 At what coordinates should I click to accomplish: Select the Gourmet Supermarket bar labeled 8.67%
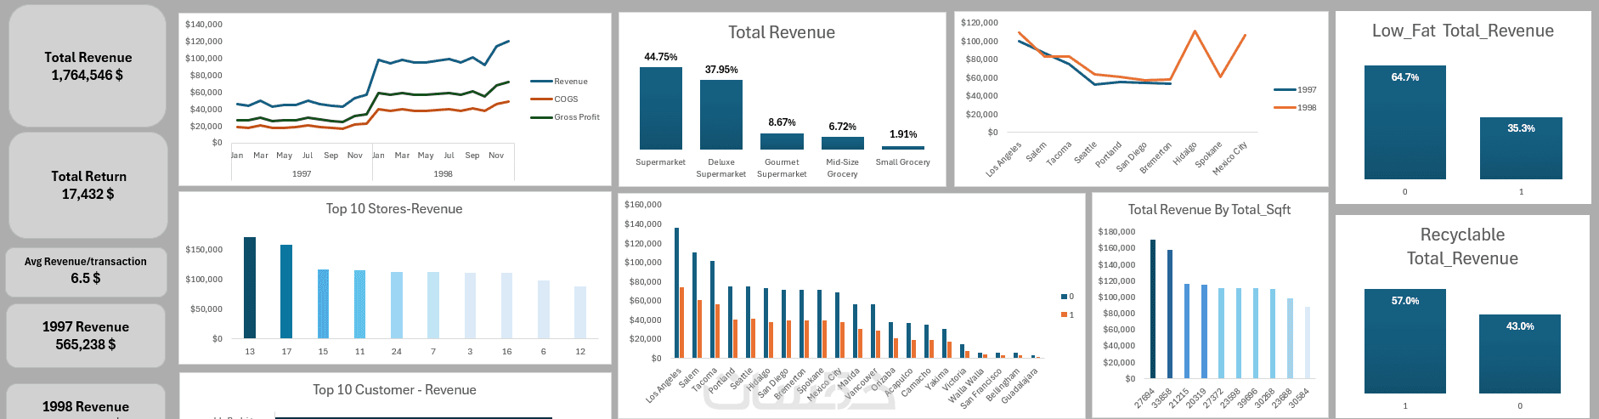782,141
